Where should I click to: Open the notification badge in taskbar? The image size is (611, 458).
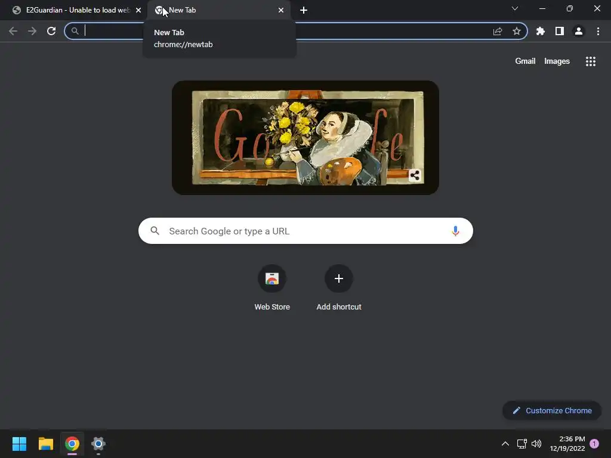[594, 444]
